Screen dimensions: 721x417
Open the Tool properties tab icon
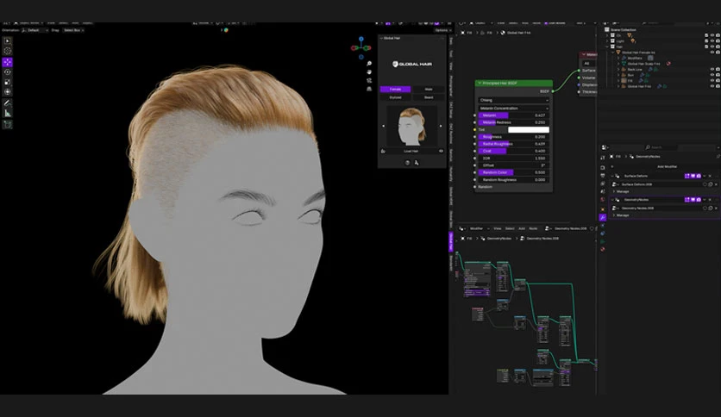click(602, 158)
